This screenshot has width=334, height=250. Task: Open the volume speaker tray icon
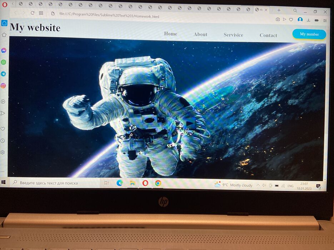tap(264, 185)
